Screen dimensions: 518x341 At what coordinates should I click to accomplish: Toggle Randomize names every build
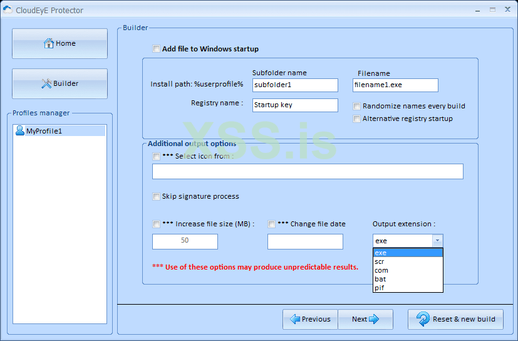click(x=356, y=106)
